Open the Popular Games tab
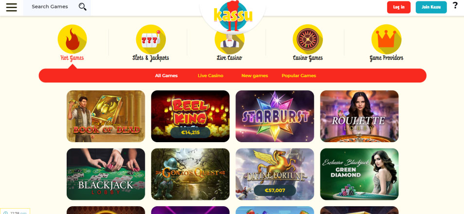 click(x=299, y=76)
